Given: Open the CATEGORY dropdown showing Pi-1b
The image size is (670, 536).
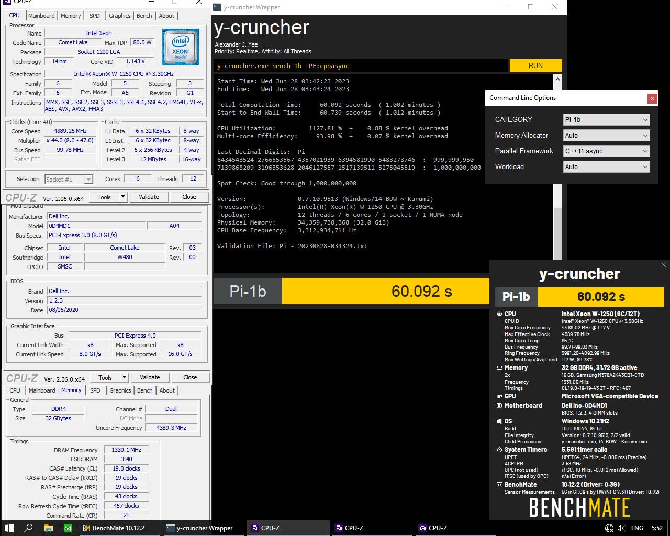Looking at the screenshot, I should tap(606, 120).
